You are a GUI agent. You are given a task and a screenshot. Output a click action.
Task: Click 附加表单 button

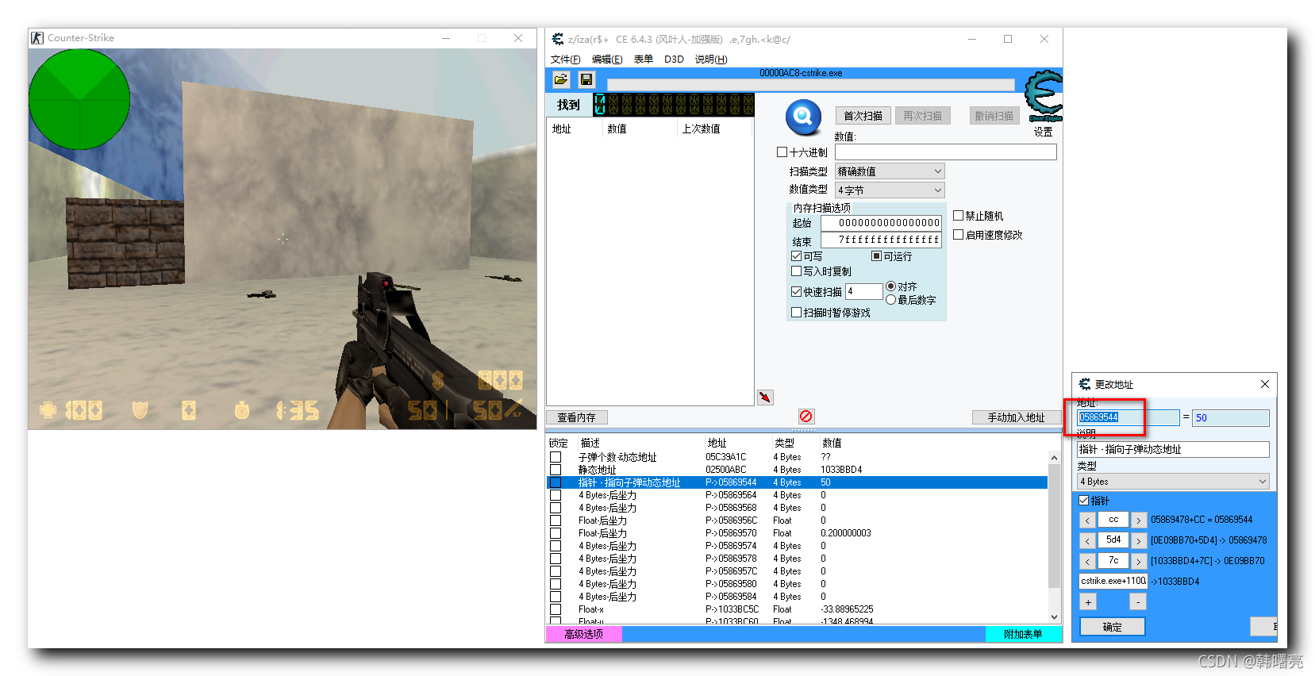point(1023,634)
